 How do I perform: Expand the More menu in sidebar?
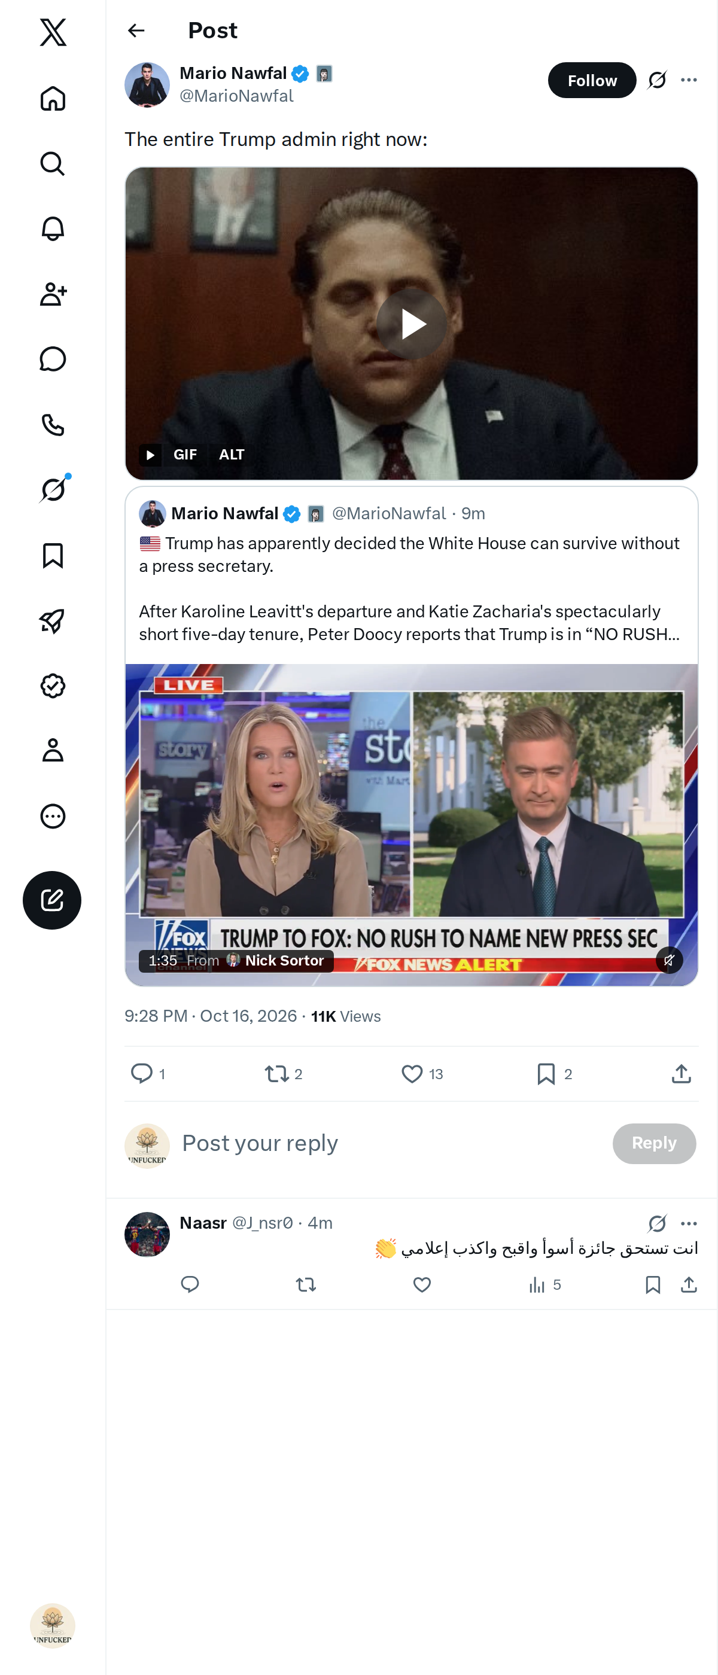pyautogui.click(x=53, y=816)
